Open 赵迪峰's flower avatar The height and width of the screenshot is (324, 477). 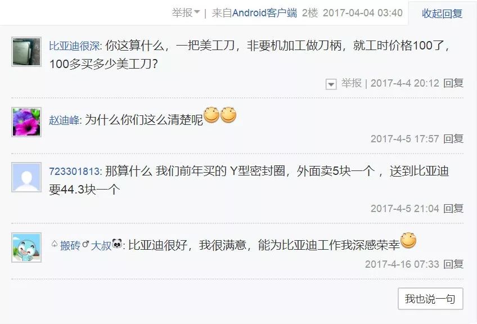pyautogui.click(x=26, y=122)
